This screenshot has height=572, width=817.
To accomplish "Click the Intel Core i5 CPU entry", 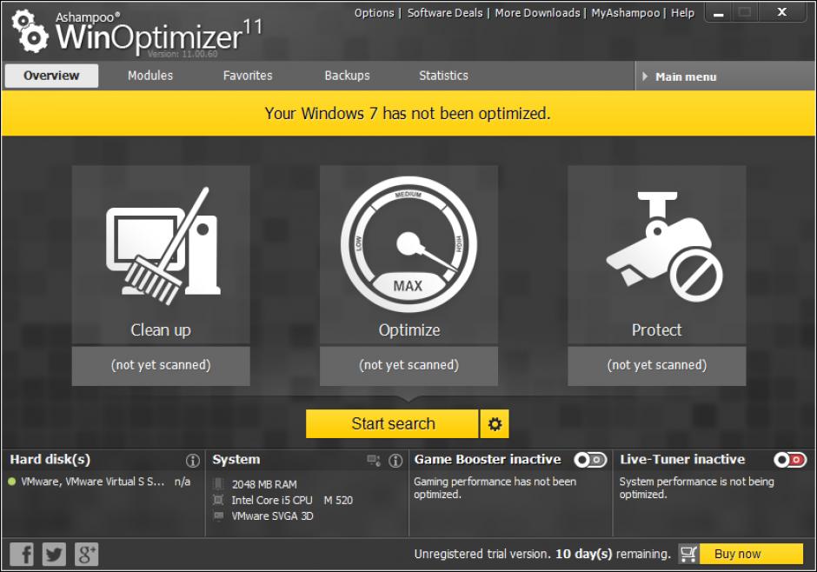I will tap(292, 500).
